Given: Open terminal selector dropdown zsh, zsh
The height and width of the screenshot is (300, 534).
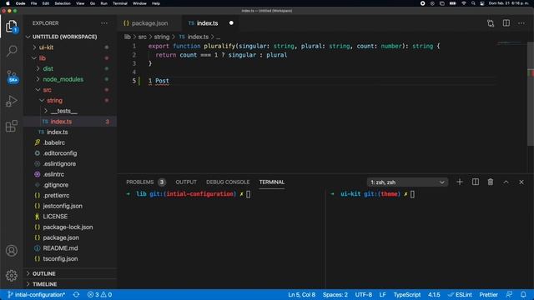Looking at the screenshot, I should (x=407, y=182).
